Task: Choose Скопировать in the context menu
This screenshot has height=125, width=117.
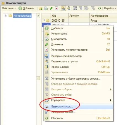Action: point(78,39)
